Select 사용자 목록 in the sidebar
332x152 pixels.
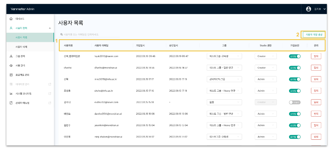[21, 37]
